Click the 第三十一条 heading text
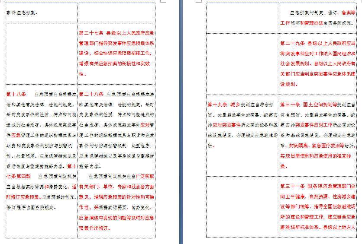This screenshot has height=244, width=362. click(x=293, y=186)
